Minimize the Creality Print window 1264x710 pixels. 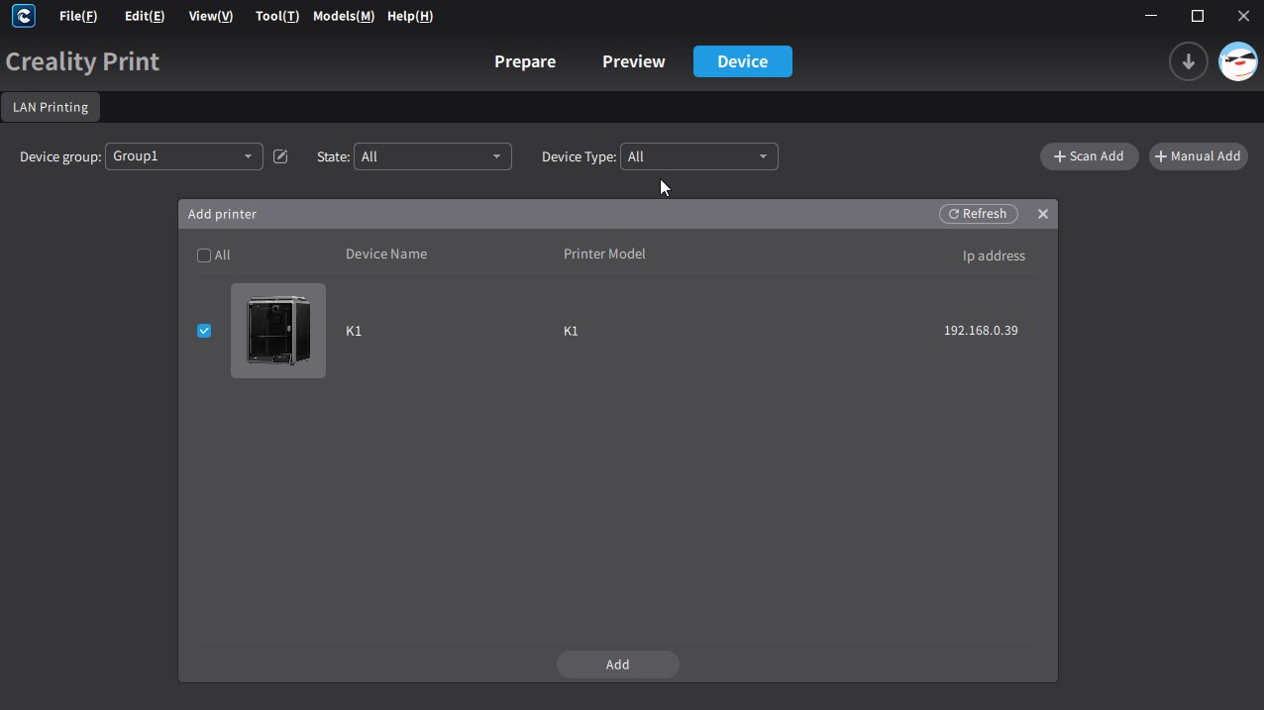tap(1151, 16)
